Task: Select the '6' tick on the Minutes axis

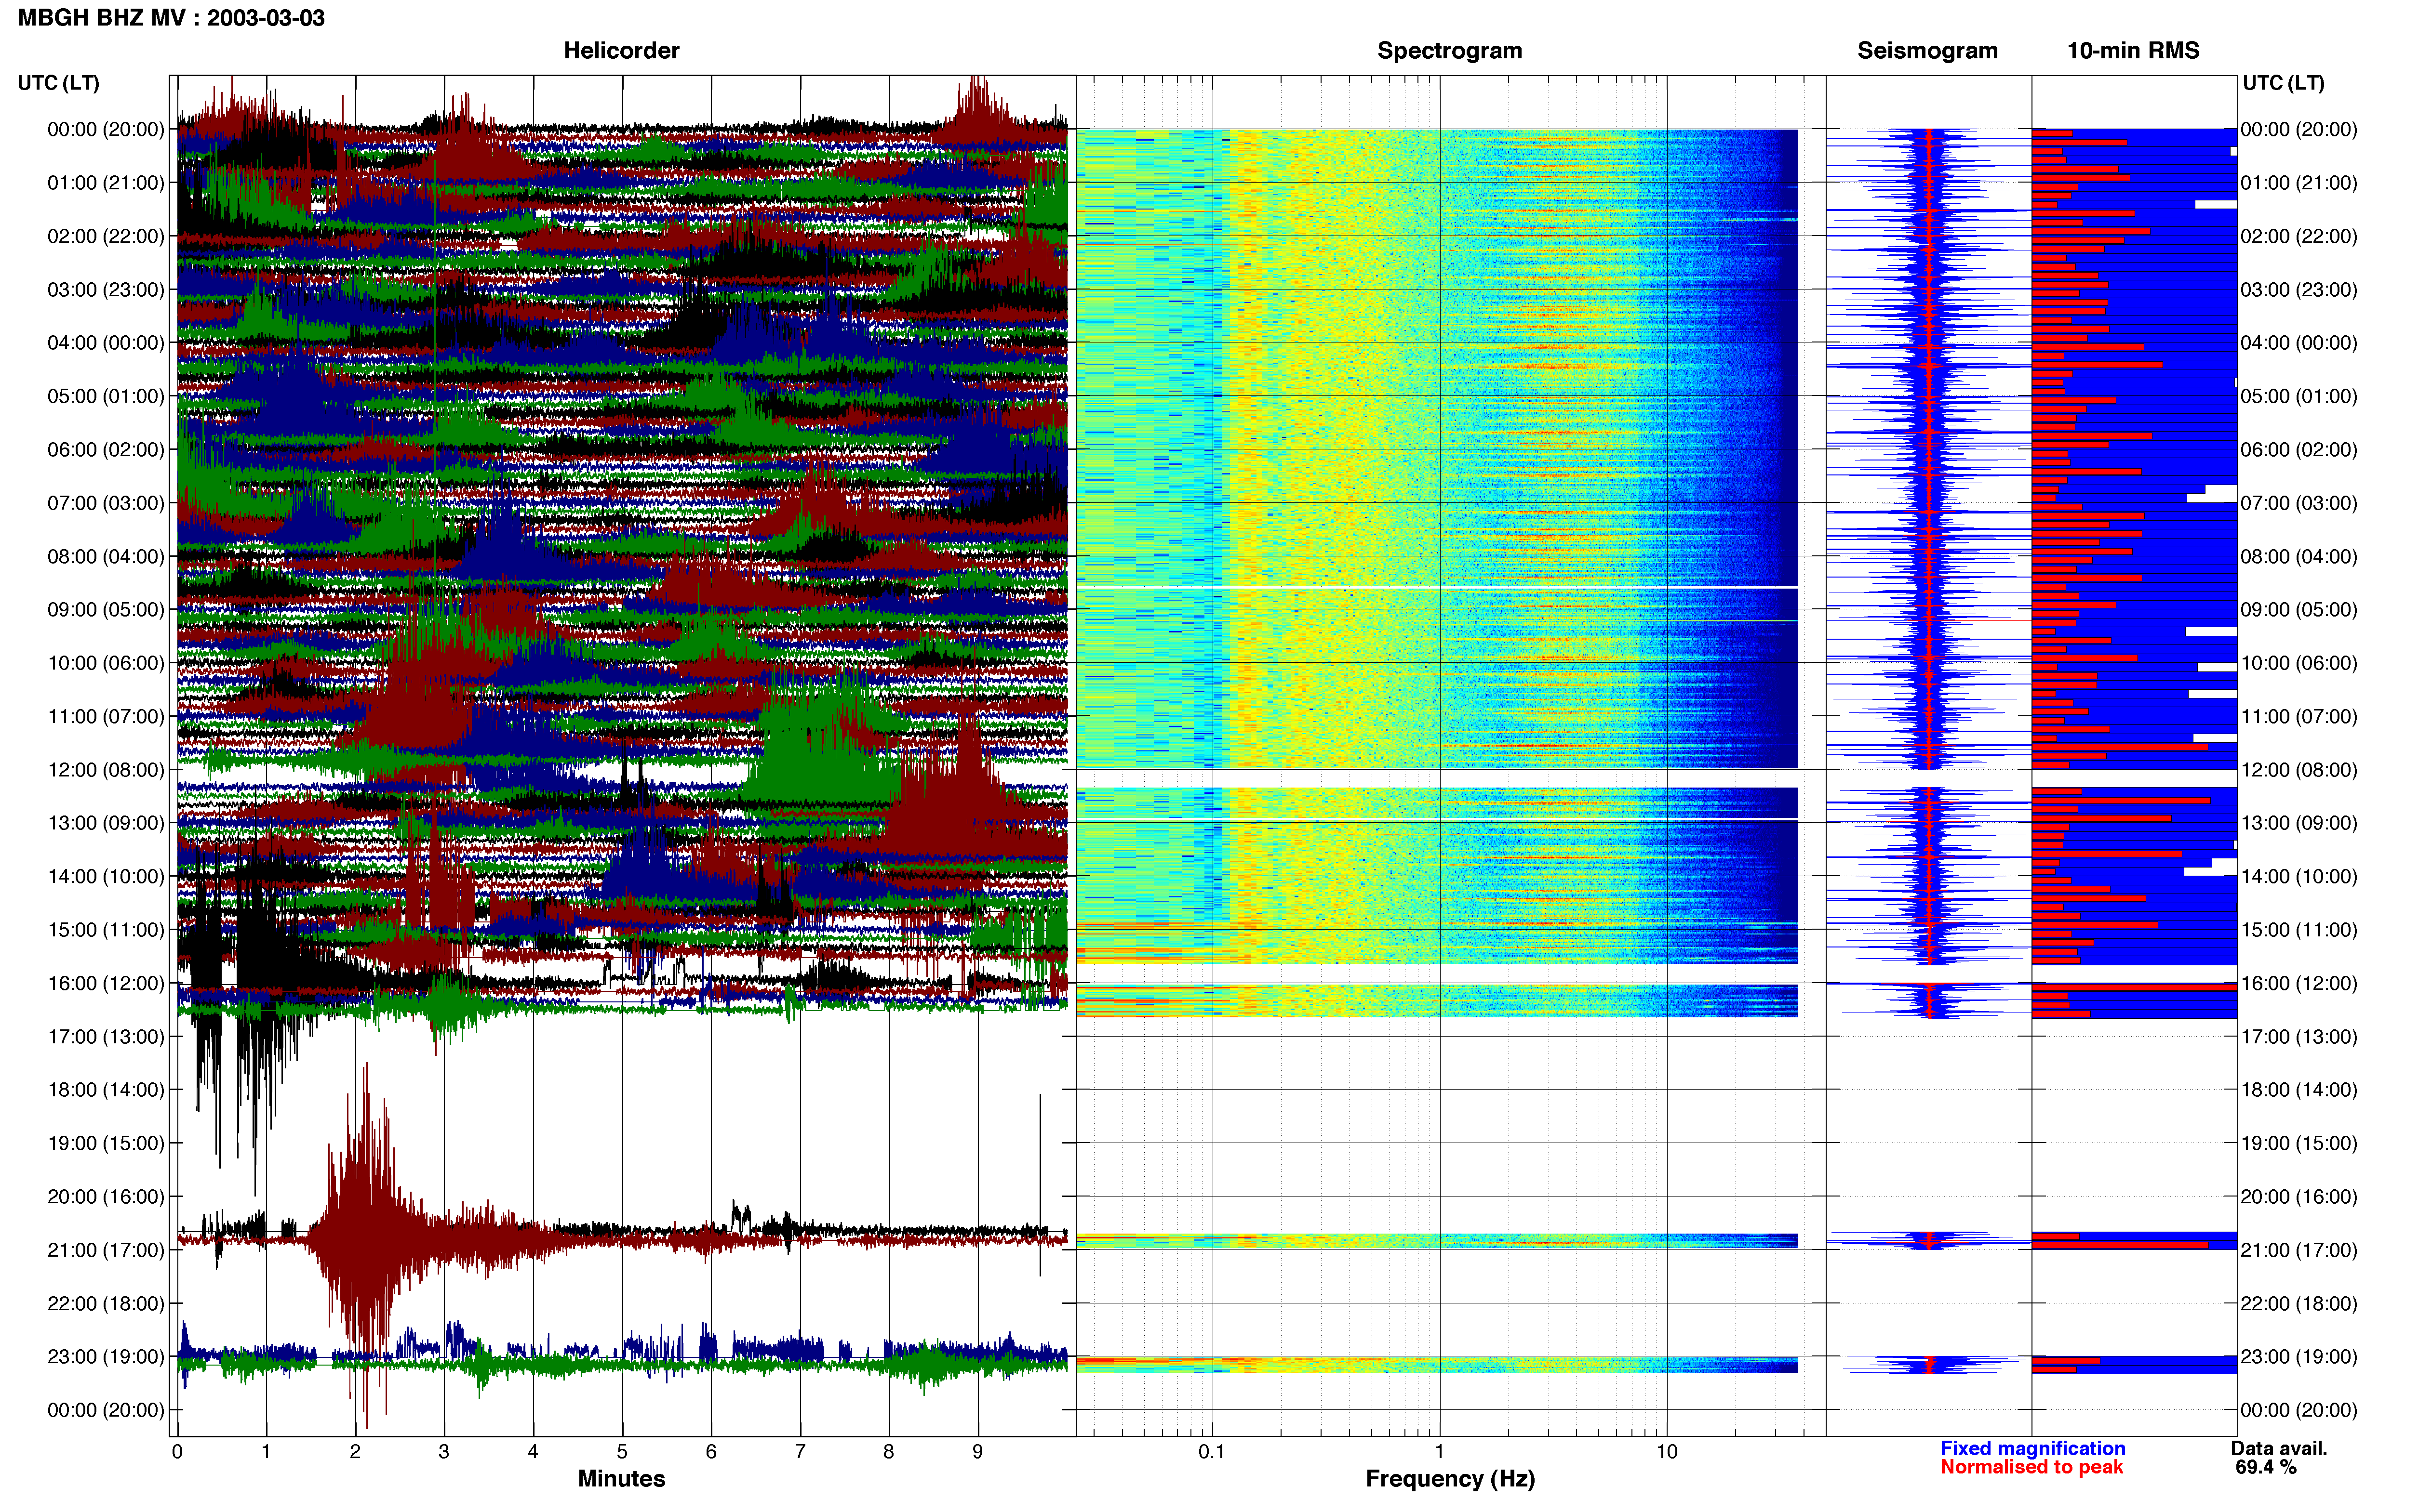Action: (711, 1452)
